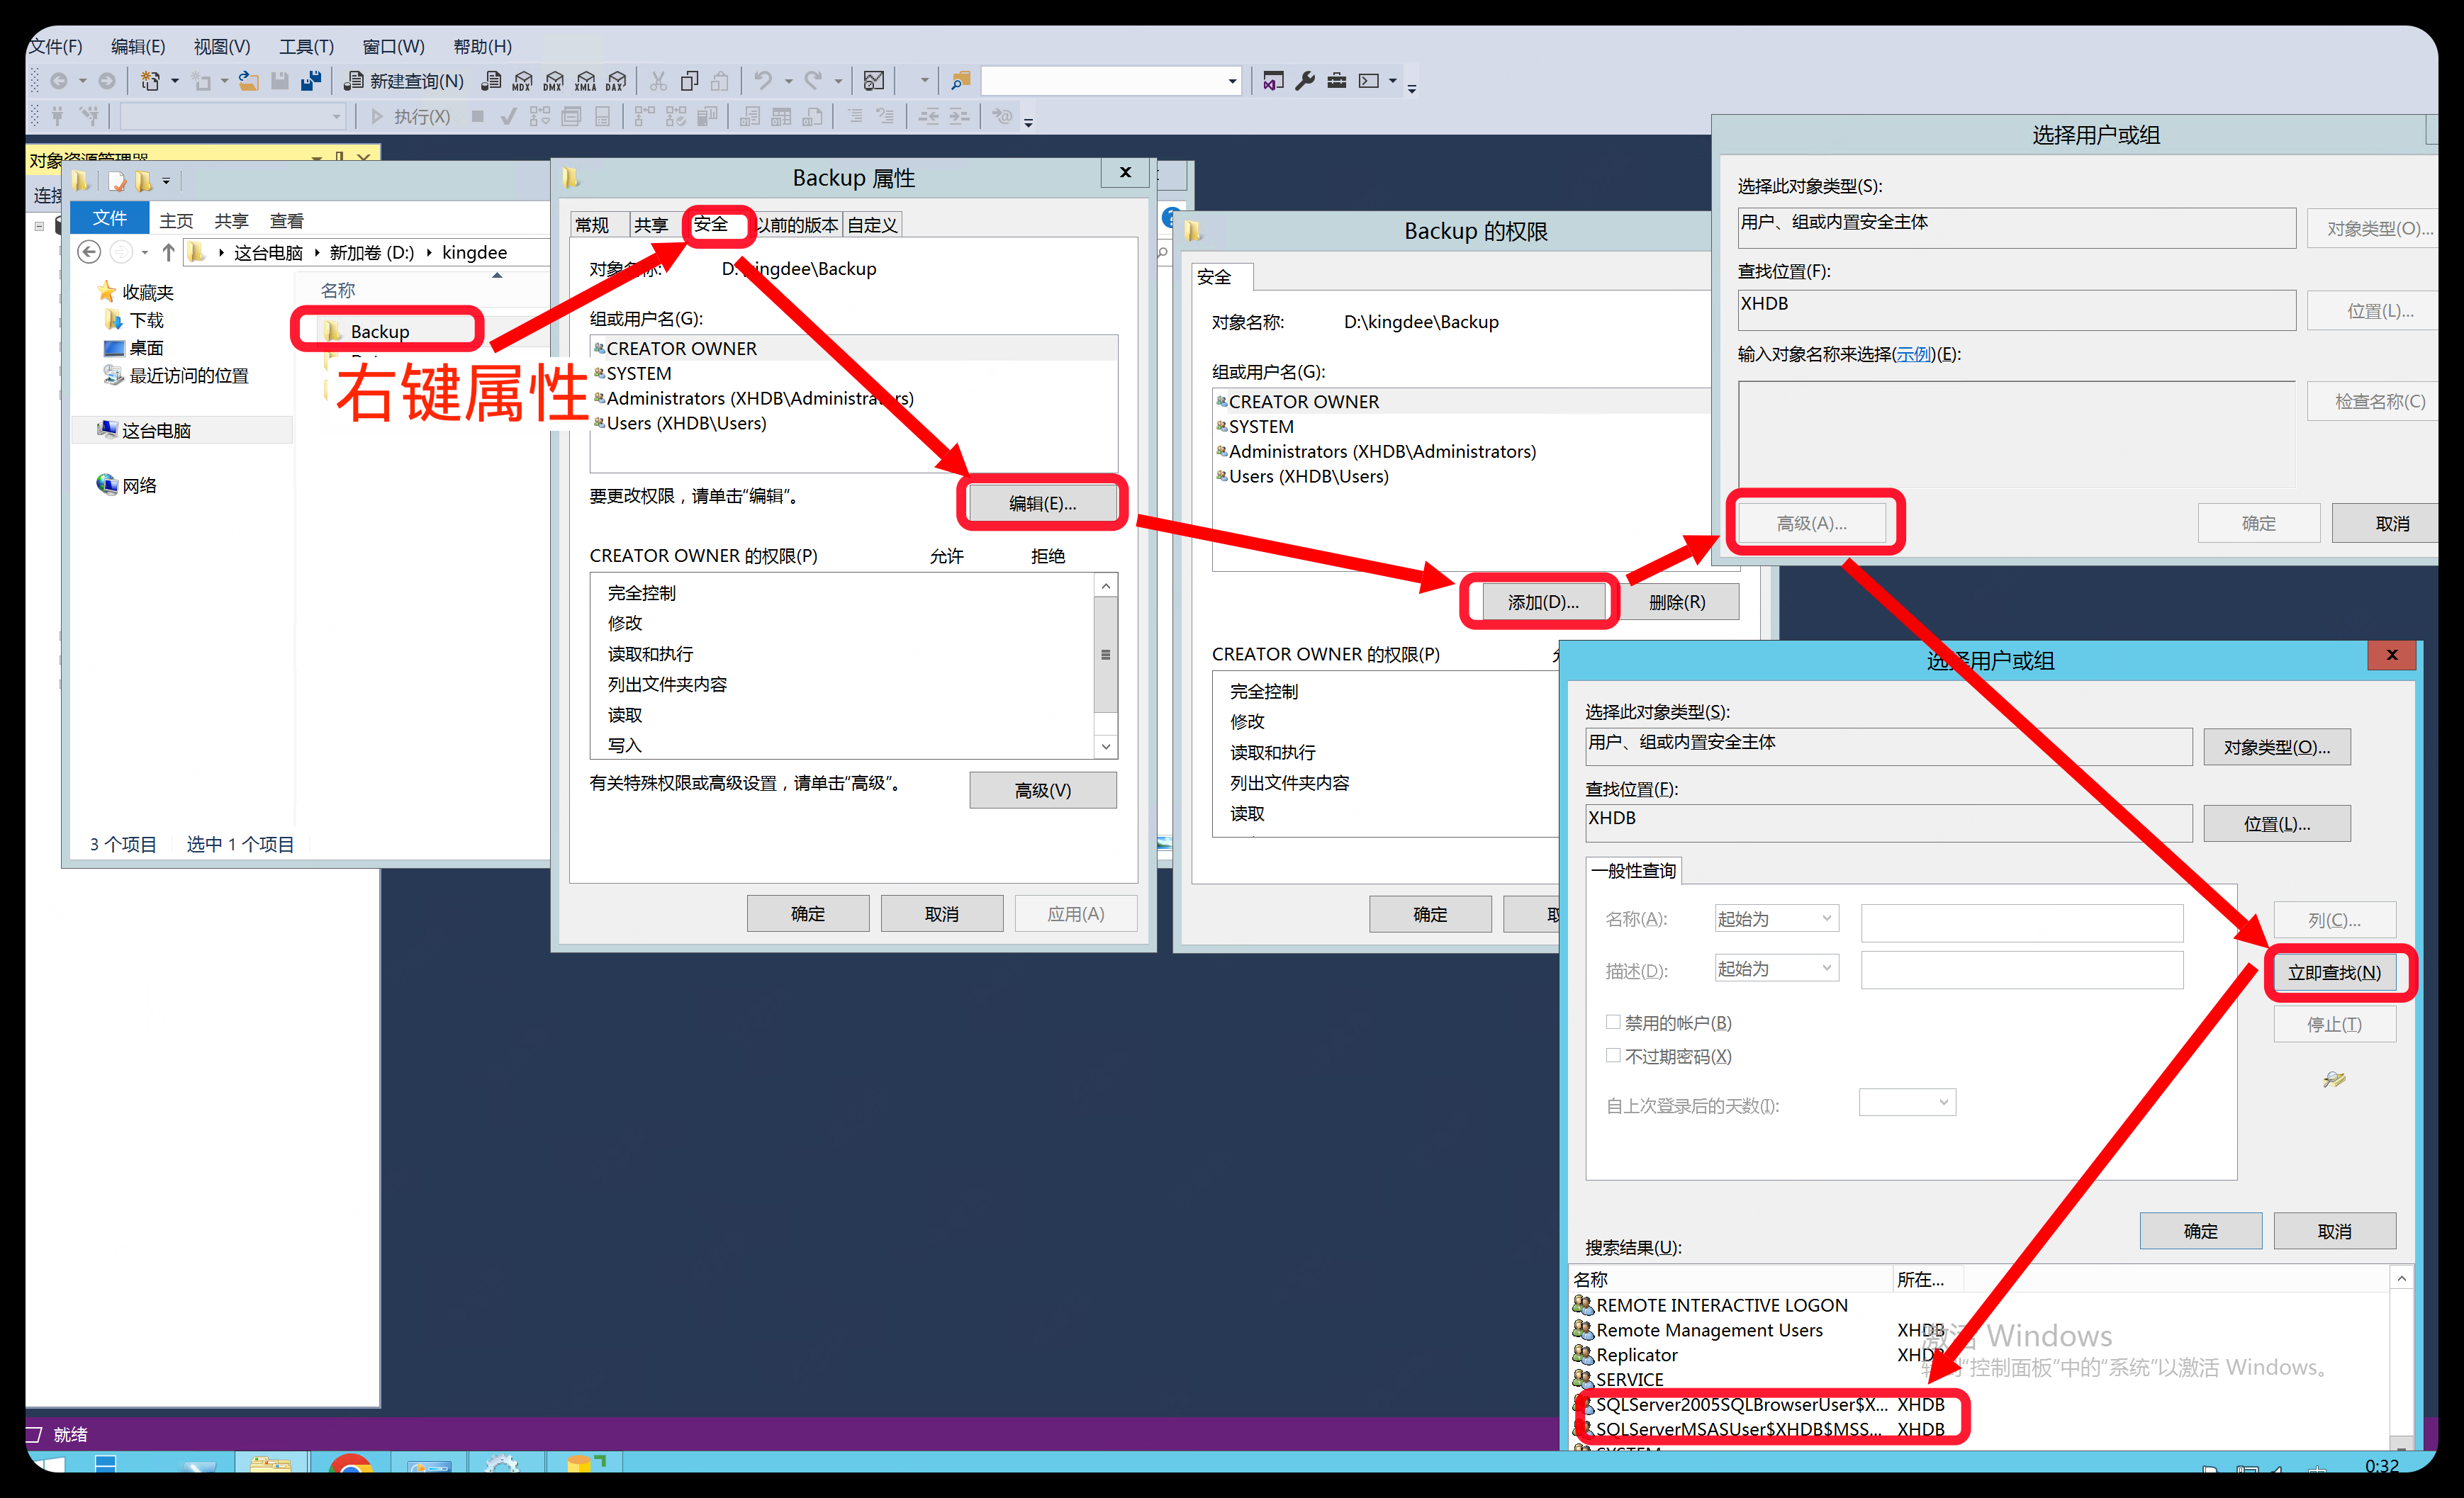The height and width of the screenshot is (1498, 2464).
Task: Click the object names entry text box
Action: [2016, 434]
